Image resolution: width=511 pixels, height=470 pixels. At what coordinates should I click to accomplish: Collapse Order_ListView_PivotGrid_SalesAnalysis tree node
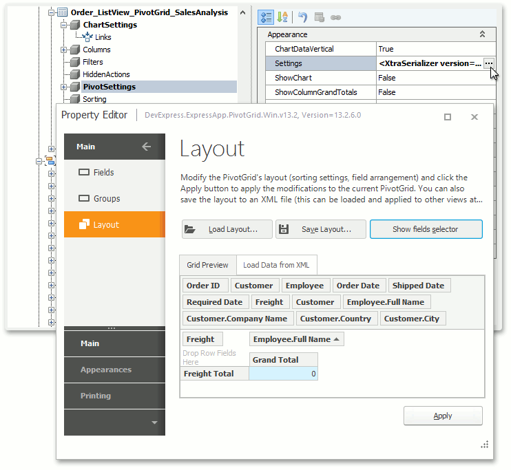(51, 12)
